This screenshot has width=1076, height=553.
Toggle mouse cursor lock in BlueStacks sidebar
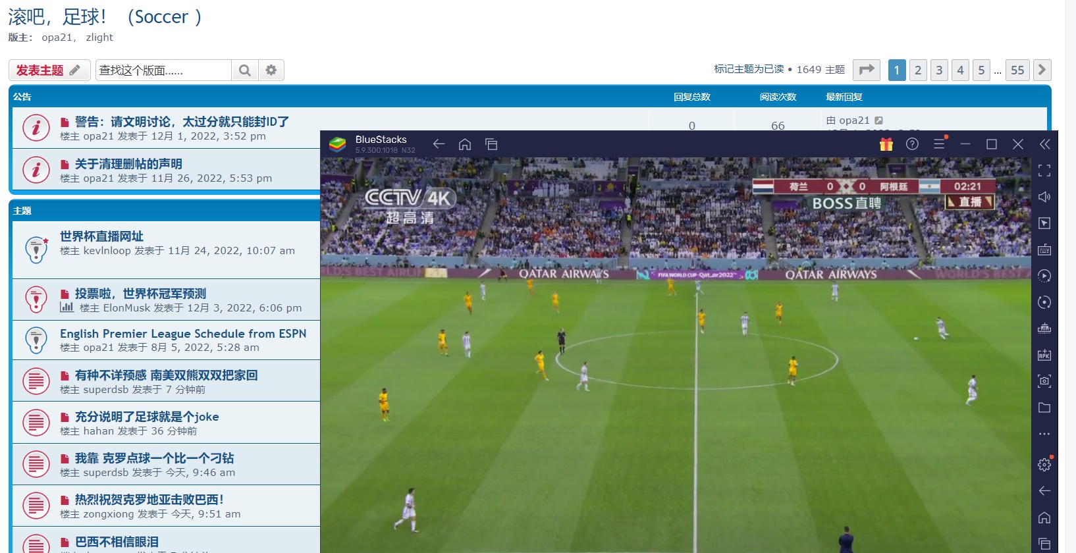coord(1044,223)
